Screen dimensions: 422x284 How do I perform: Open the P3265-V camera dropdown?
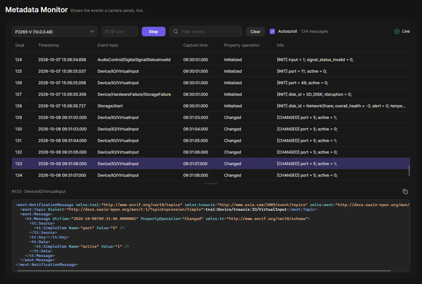[55, 32]
